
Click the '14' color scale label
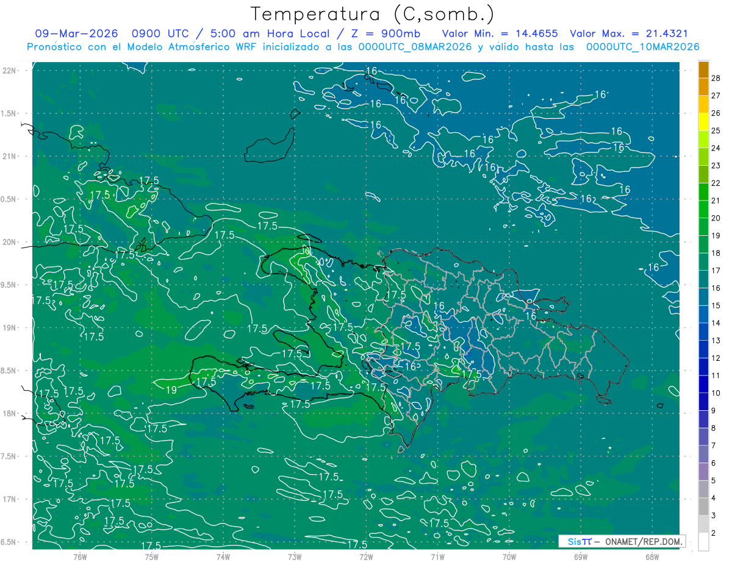716,323
